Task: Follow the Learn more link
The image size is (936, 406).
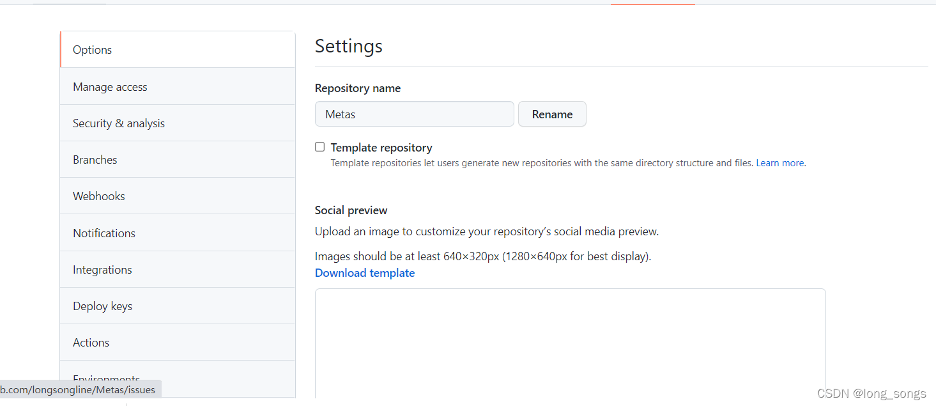Action: pyautogui.click(x=779, y=163)
